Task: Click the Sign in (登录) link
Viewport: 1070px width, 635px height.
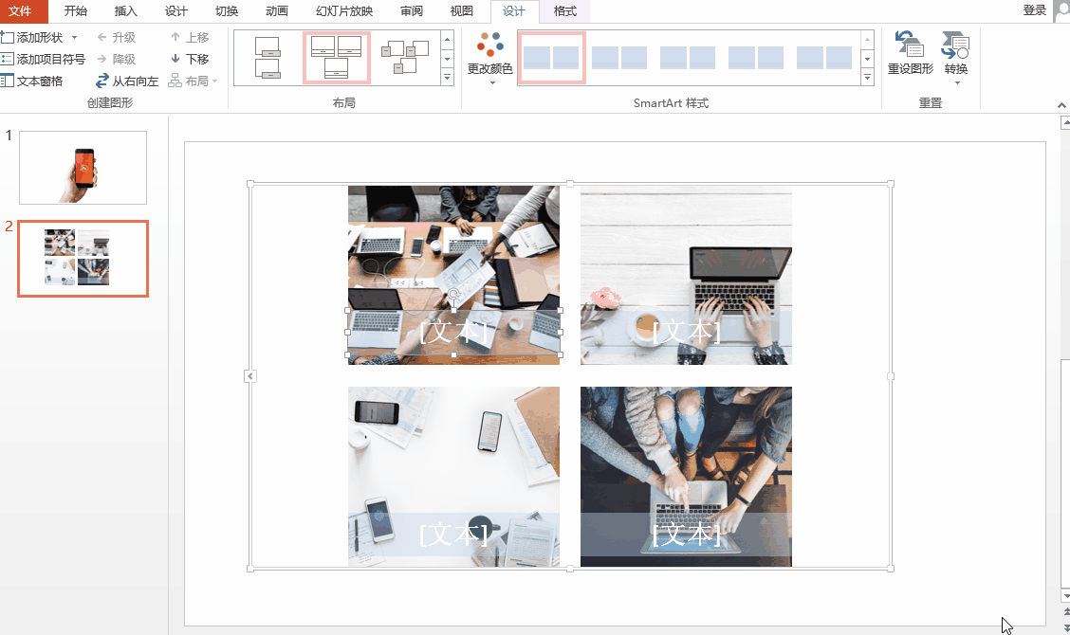Action: (x=1035, y=10)
